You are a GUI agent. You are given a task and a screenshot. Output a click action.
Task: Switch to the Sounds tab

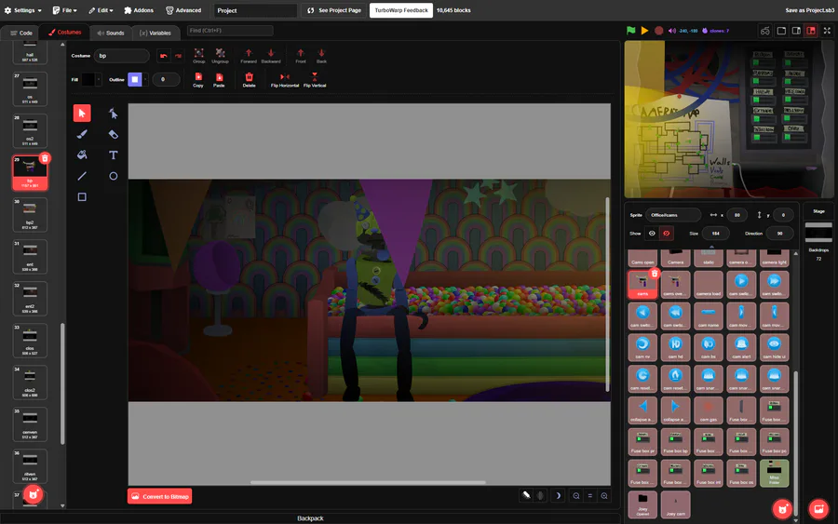click(111, 33)
